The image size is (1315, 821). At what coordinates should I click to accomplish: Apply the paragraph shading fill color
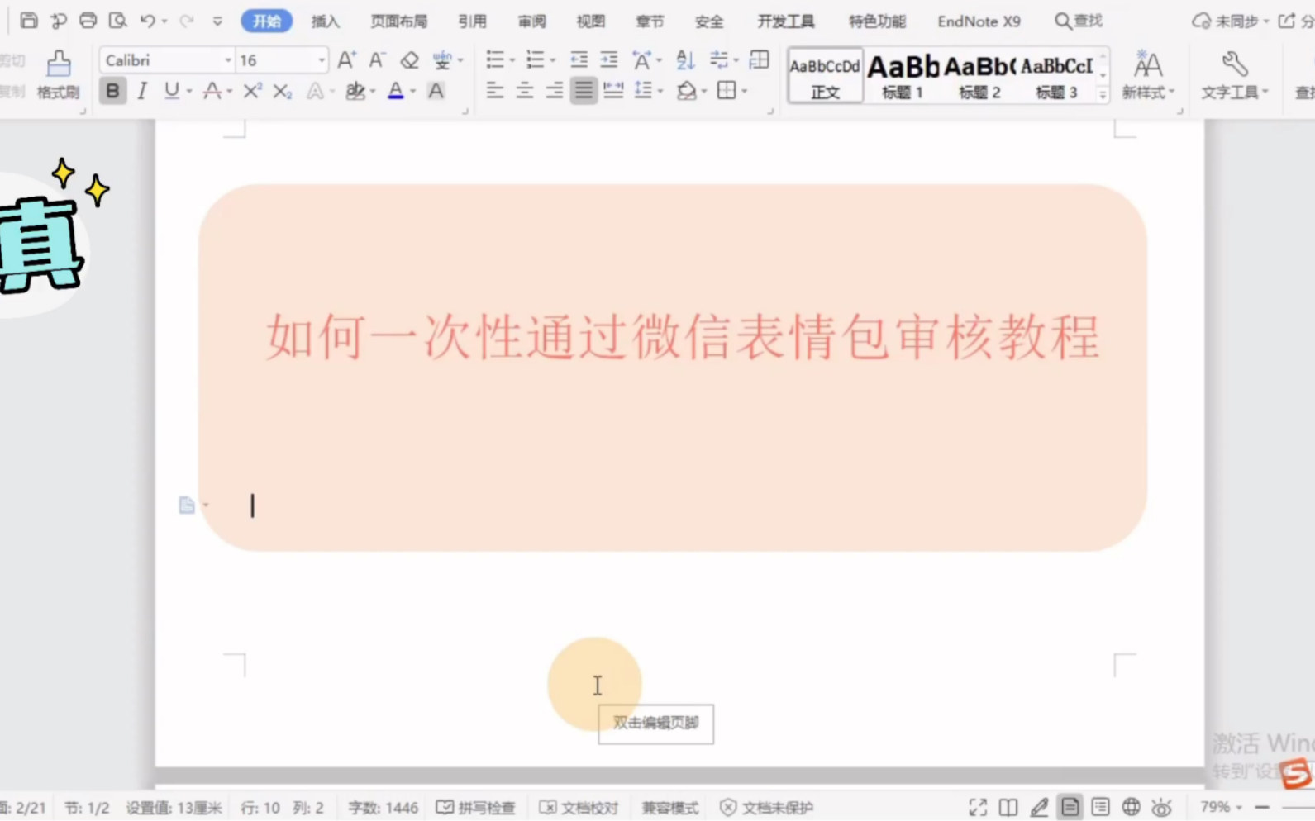coord(686,91)
